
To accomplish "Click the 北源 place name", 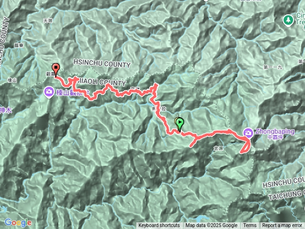I will coord(218,148).
